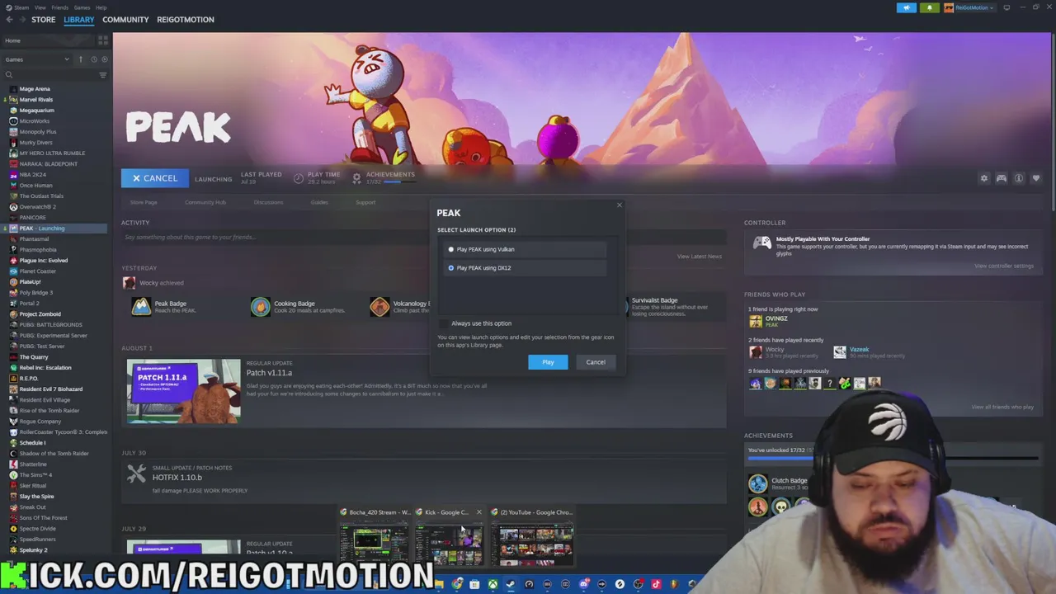Open TikTok from the taskbar
Viewport: 1056px width, 594px height.
[657, 584]
